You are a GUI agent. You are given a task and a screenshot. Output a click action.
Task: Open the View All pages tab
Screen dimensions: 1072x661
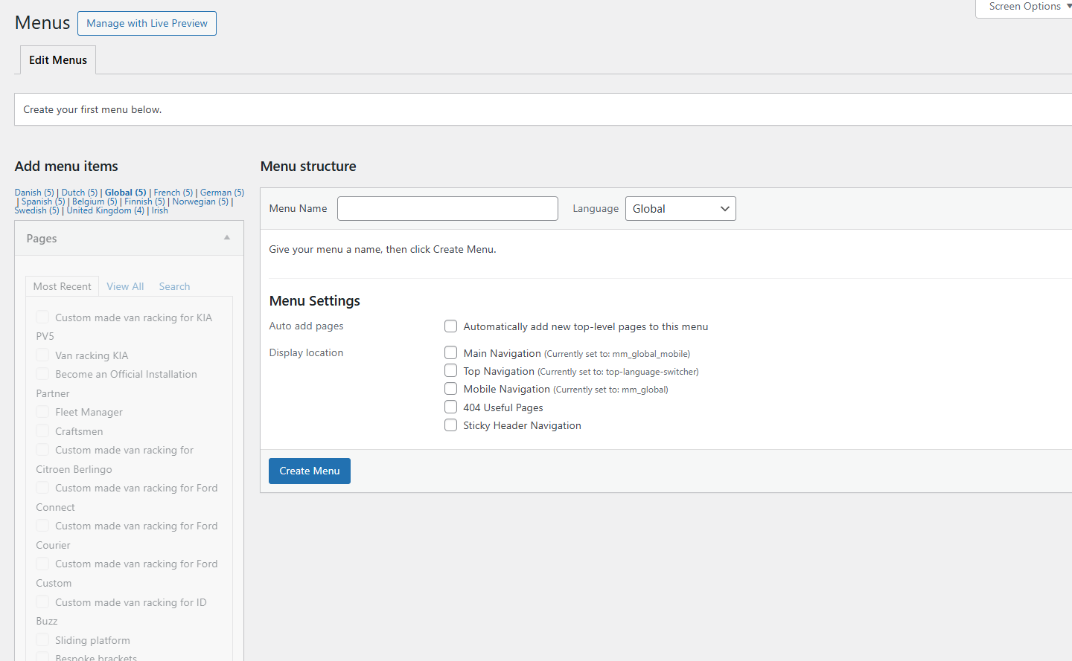[x=125, y=286]
